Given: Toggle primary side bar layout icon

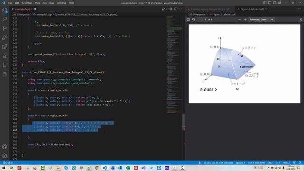Looking at the screenshot, I should point(265,3).
